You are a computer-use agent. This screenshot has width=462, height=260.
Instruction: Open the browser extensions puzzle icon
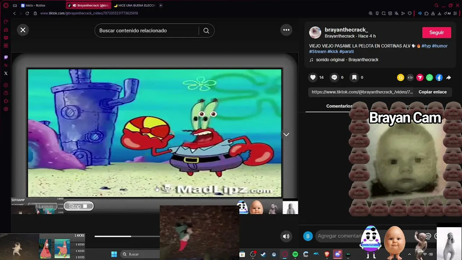426,13
